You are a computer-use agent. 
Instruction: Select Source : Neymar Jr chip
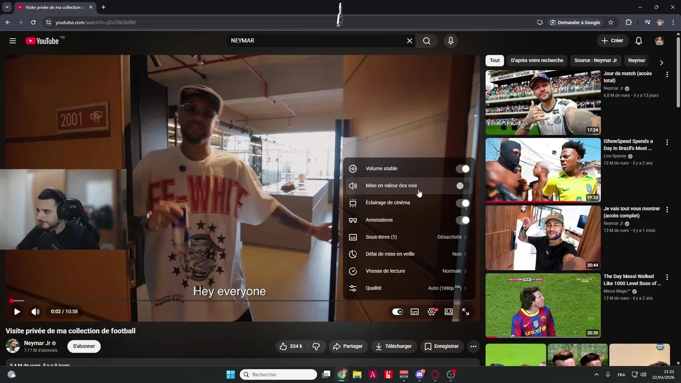pyautogui.click(x=595, y=61)
